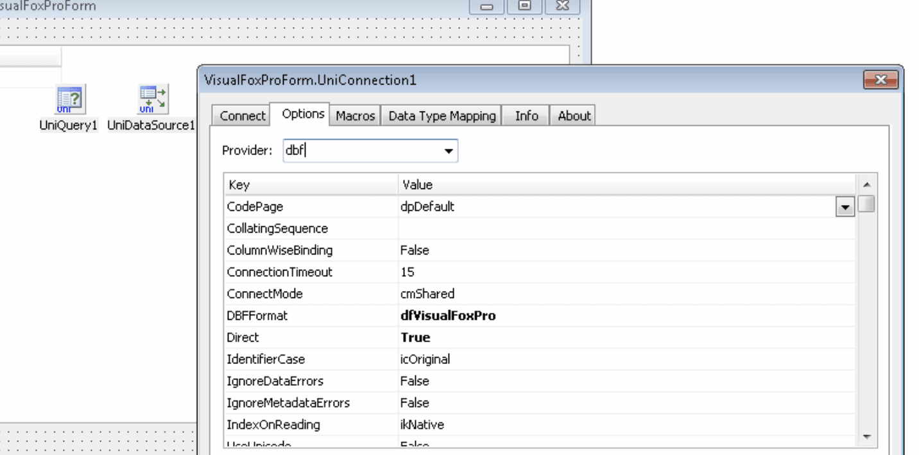This screenshot has width=919, height=455.
Task: Click the Key column header
Action: tap(311, 185)
